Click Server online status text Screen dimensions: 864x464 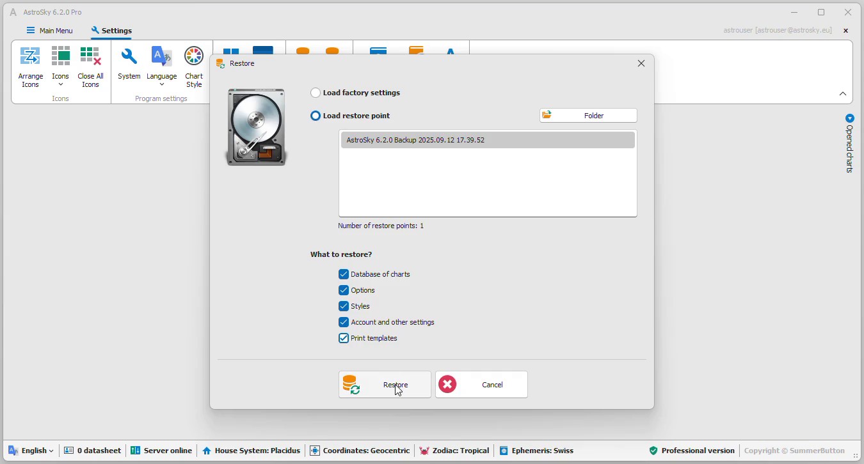(168, 451)
